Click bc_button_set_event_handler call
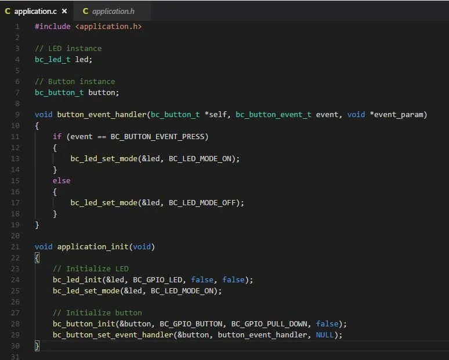Image resolution: width=449 pixels, height=360 pixels. 113,335
